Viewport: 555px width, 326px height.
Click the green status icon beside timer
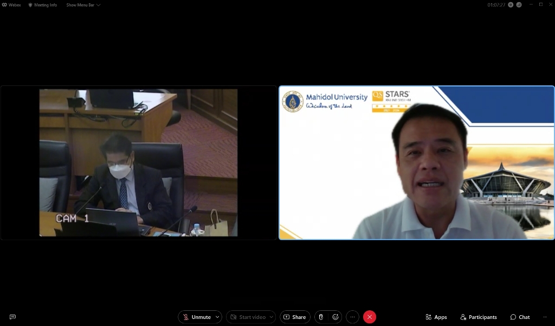pyautogui.click(x=511, y=4)
